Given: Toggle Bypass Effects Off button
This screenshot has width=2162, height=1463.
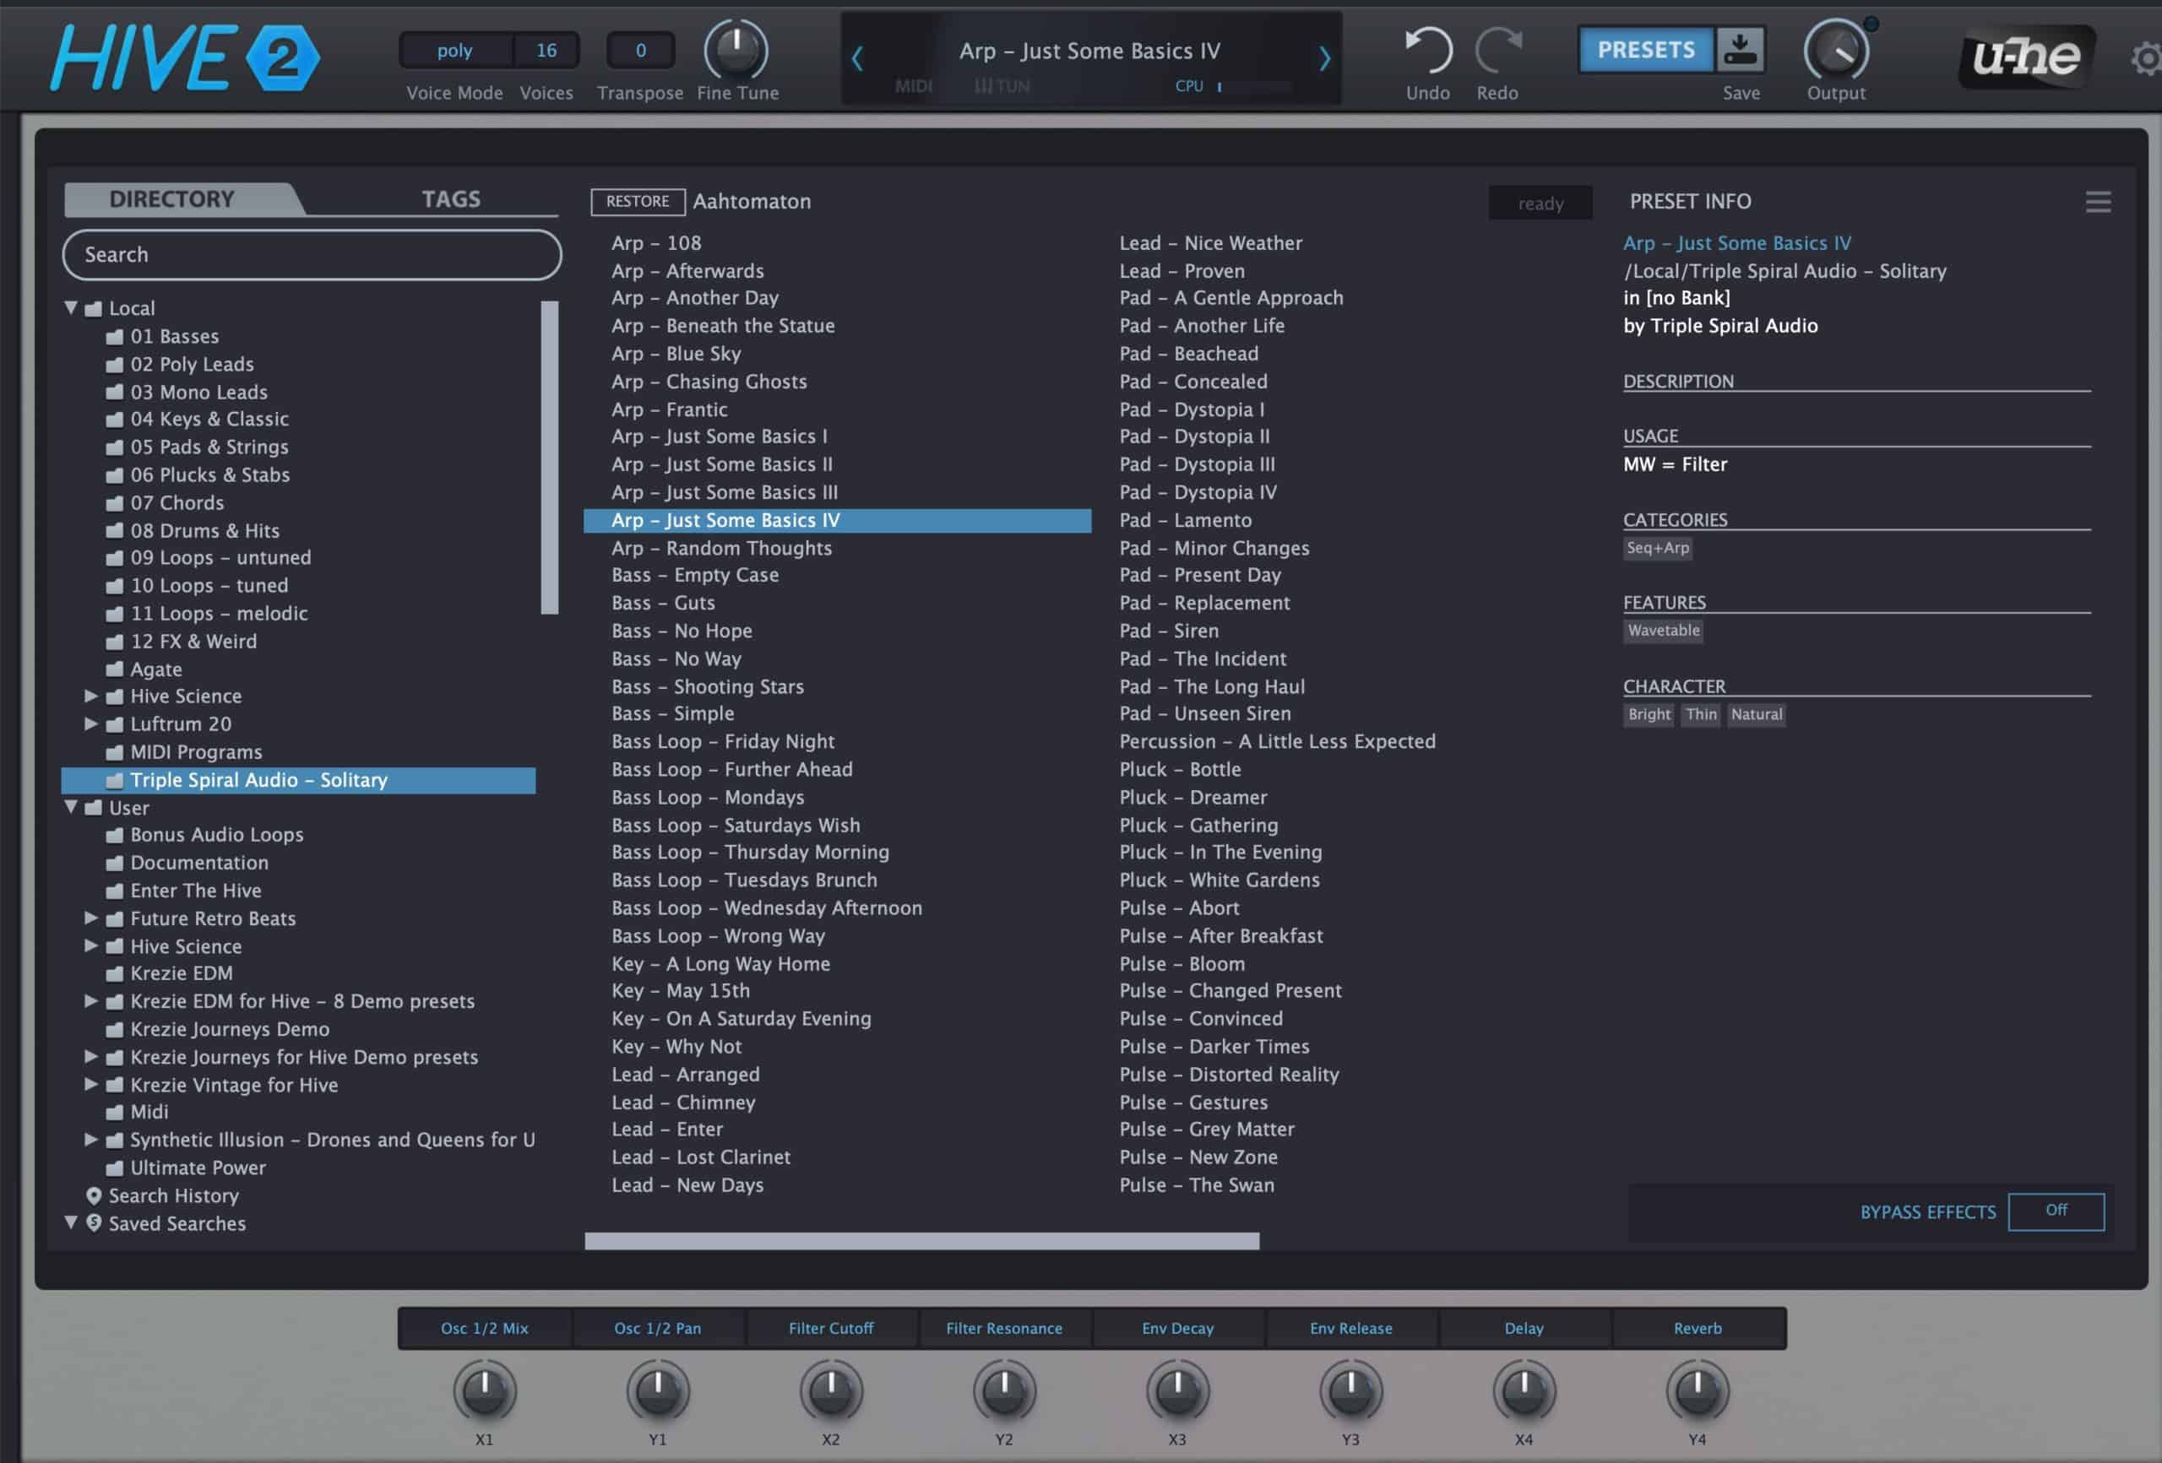Looking at the screenshot, I should (x=2056, y=1211).
